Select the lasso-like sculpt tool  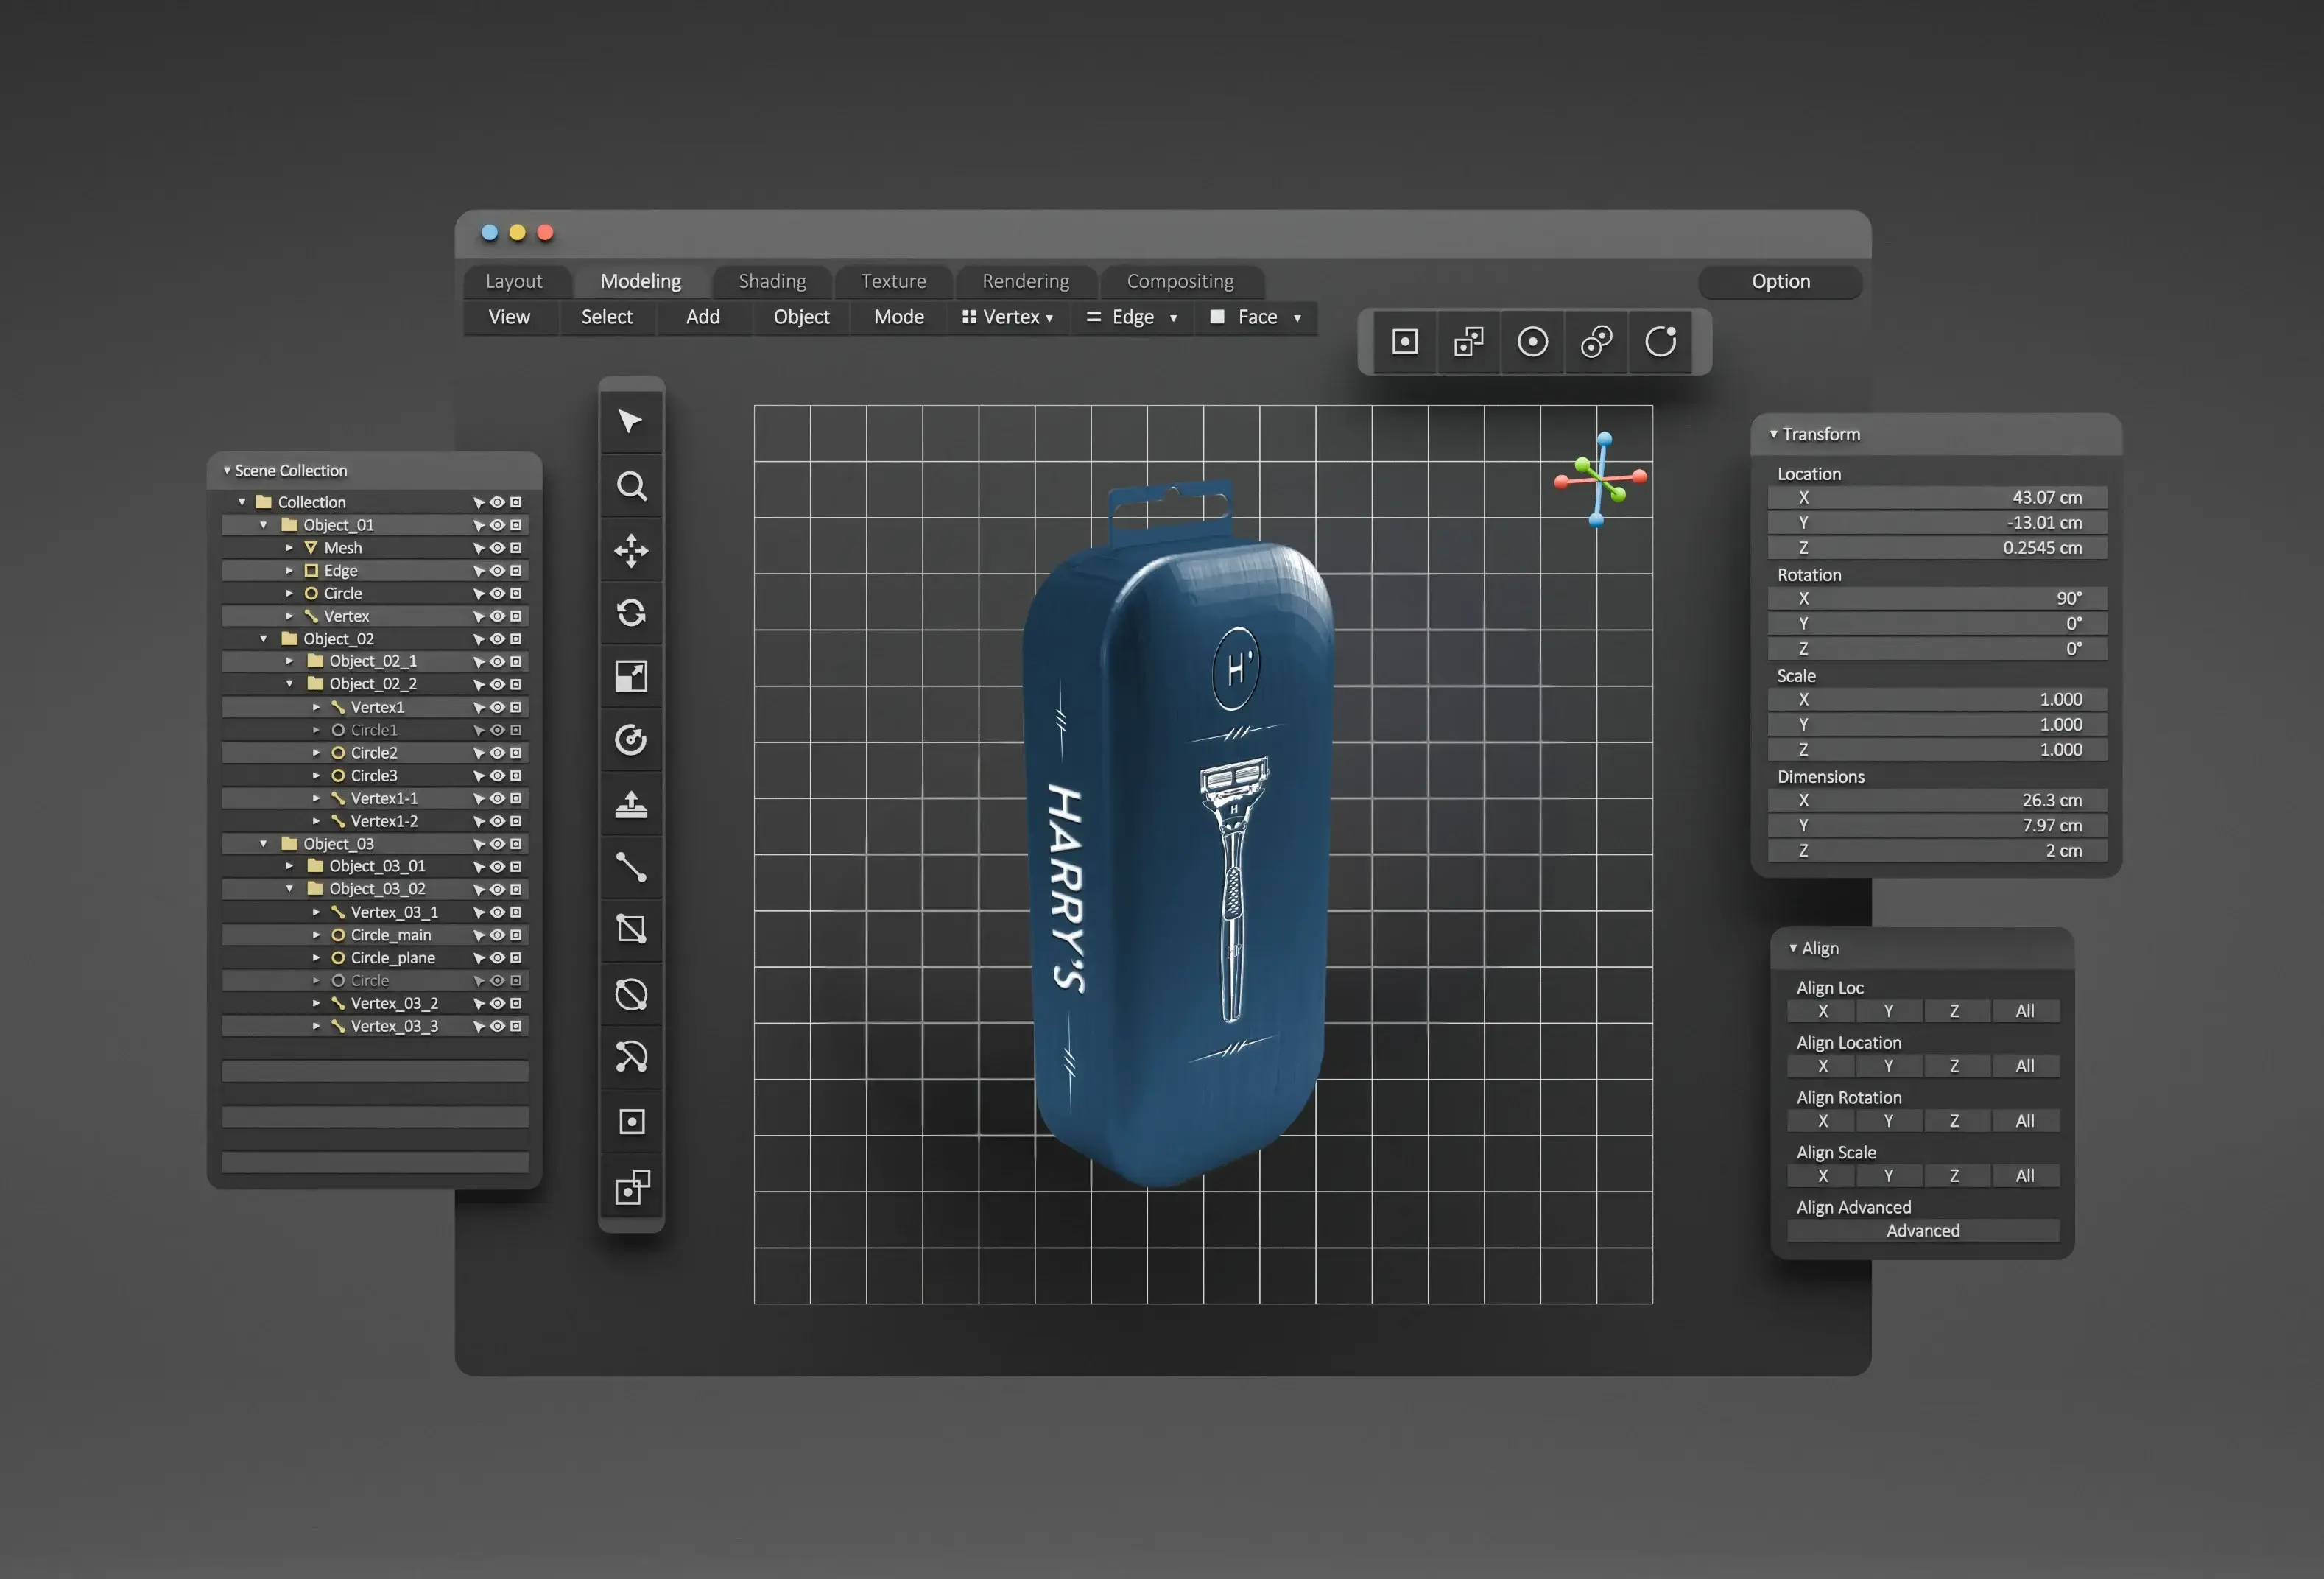631,1058
